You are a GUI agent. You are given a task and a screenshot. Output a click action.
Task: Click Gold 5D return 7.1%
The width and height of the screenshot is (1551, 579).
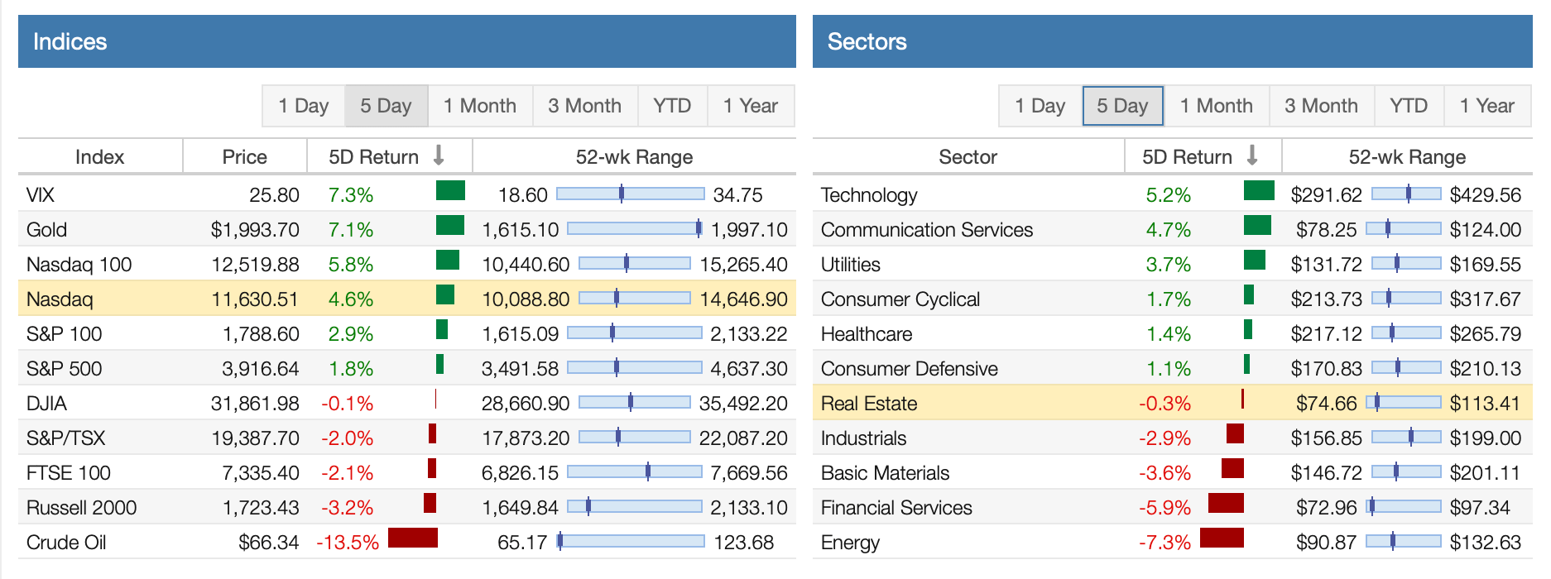coord(351,230)
